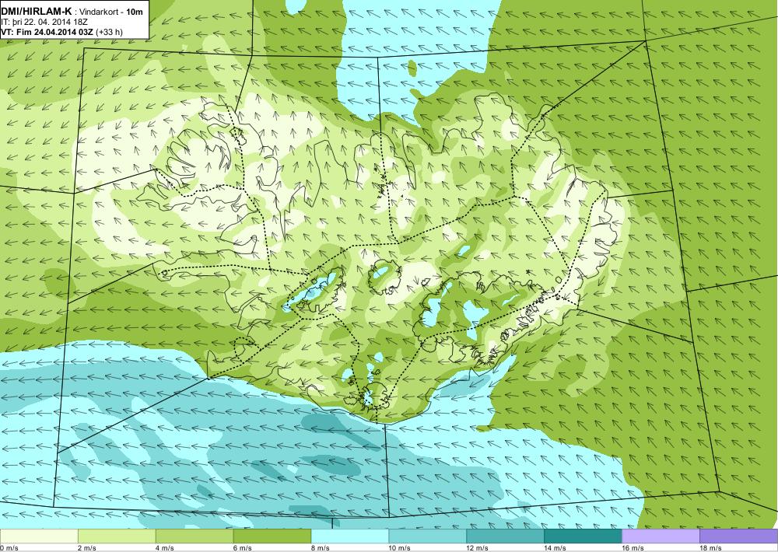
Task: Click the '10 m/s' legend label
Action: (x=400, y=548)
